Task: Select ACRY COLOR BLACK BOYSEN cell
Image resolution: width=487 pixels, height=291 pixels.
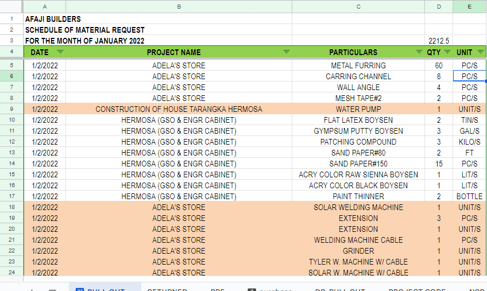Action: click(x=358, y=185)
